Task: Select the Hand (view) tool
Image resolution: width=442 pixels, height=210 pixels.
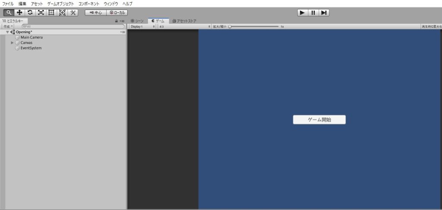Action: (9, 12)
